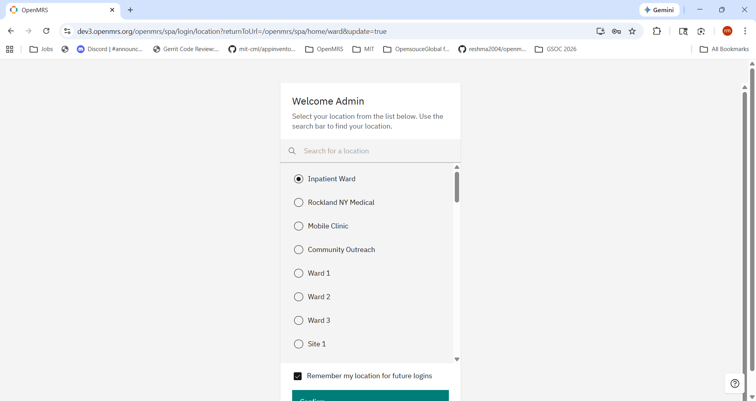Select the Rockland NY Medical location
756x401 pixels.
[x=299, y=202]
